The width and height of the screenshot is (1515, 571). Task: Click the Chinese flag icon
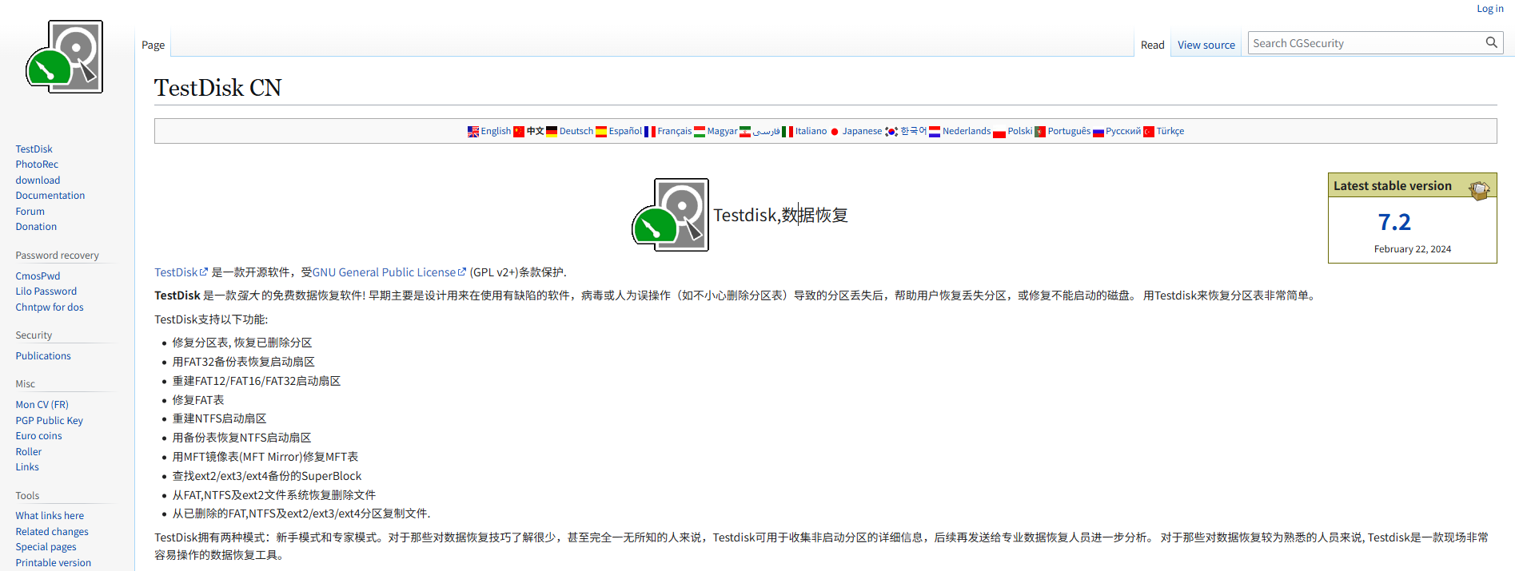point(519,132)
